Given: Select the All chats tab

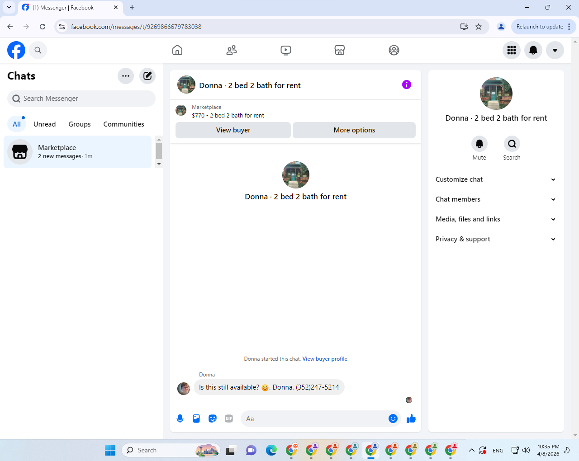Looking at the screenshot, I should (x=17, y=124).
